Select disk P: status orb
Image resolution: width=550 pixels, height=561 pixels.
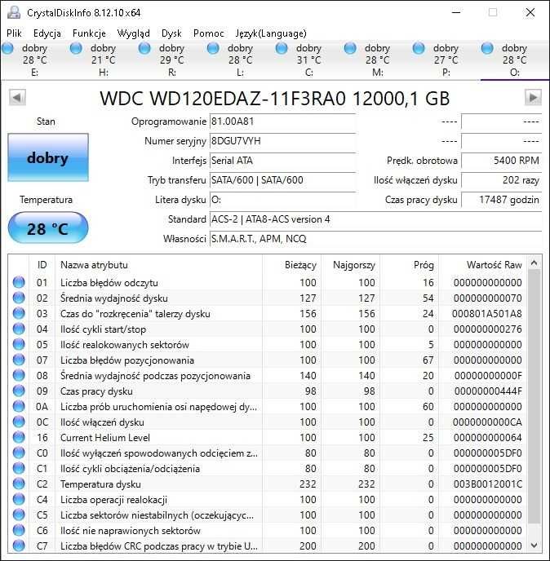(x=419, y=48)
